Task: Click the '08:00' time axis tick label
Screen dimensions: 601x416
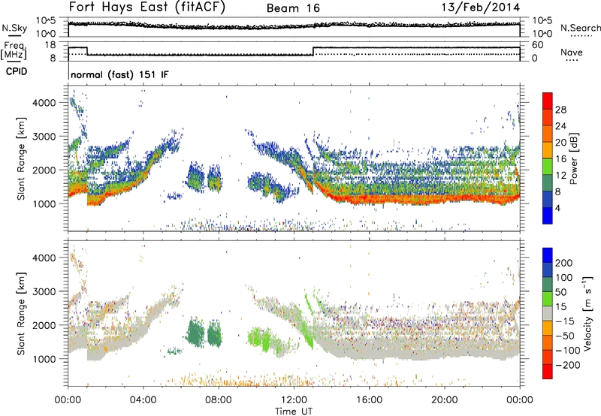Action: (x=219, y=400)
